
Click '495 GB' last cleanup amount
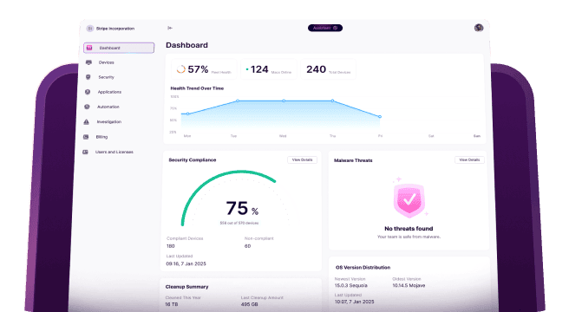[249, 304]
